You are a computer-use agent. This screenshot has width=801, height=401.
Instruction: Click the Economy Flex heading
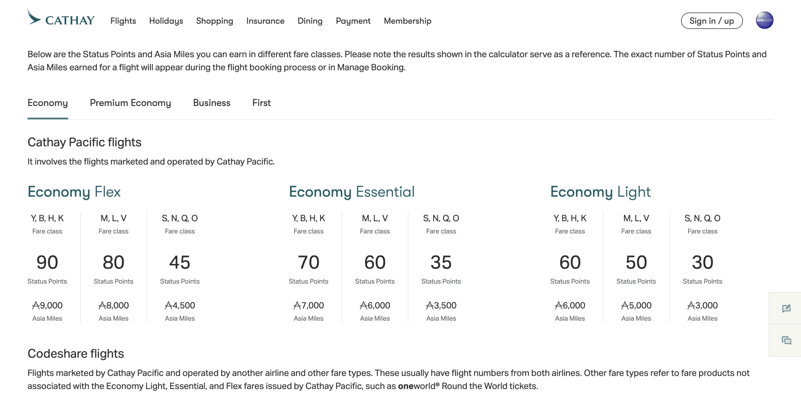tap(74, 192)
